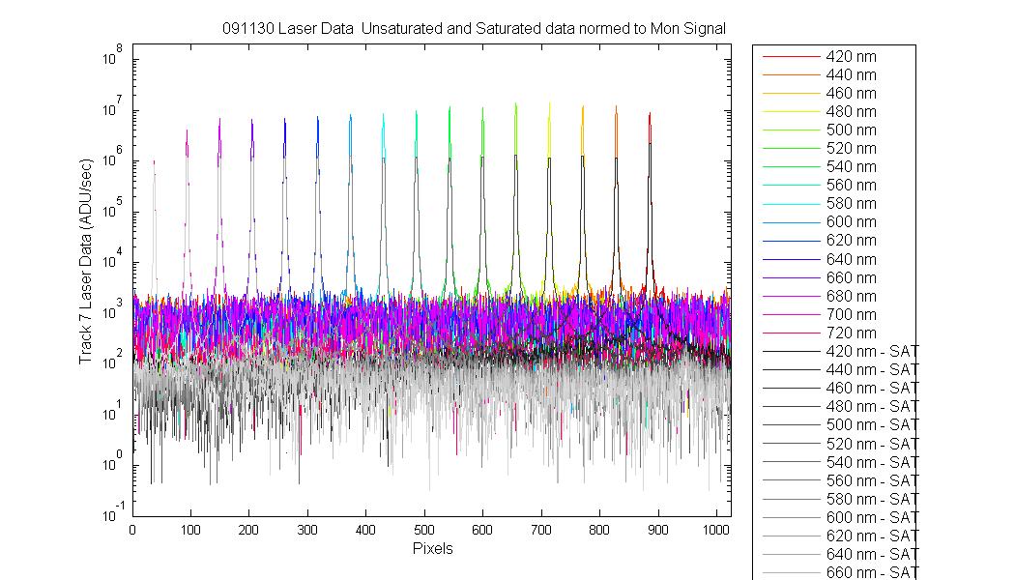This screenshot has height=580, width=1015.
Task: Select the x-axis tick label '800'
Action: tap(599, 530)
